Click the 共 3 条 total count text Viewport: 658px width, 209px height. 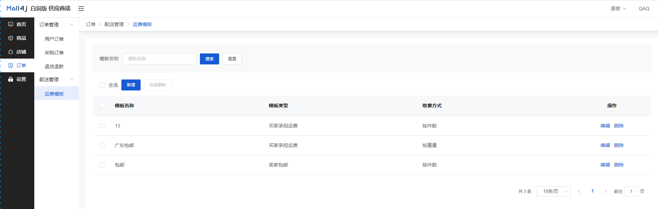point(525,192)
